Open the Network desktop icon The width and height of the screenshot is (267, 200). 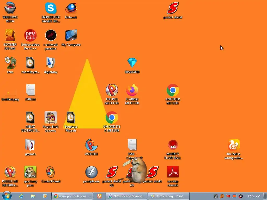[71, 10]
